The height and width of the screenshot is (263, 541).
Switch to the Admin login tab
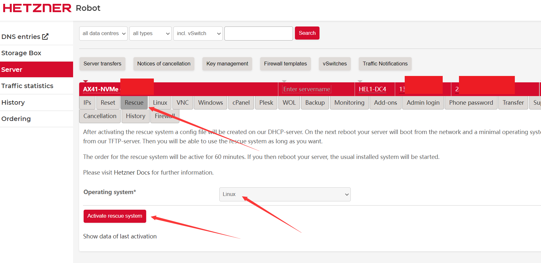tap(423, 103)
